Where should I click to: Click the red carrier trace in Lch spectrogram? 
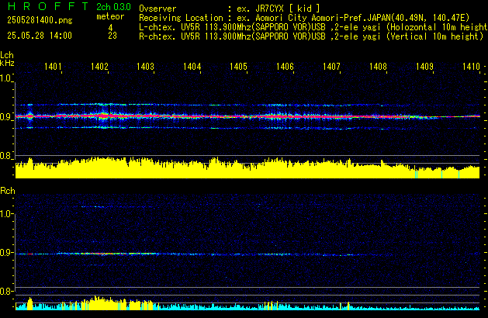point(247,116)
